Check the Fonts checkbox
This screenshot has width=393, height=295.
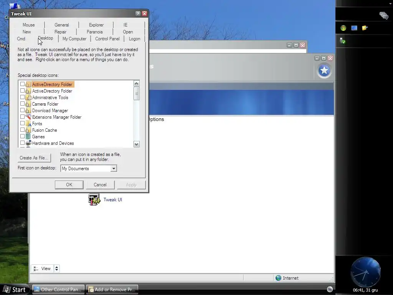(x=22, y=123)
